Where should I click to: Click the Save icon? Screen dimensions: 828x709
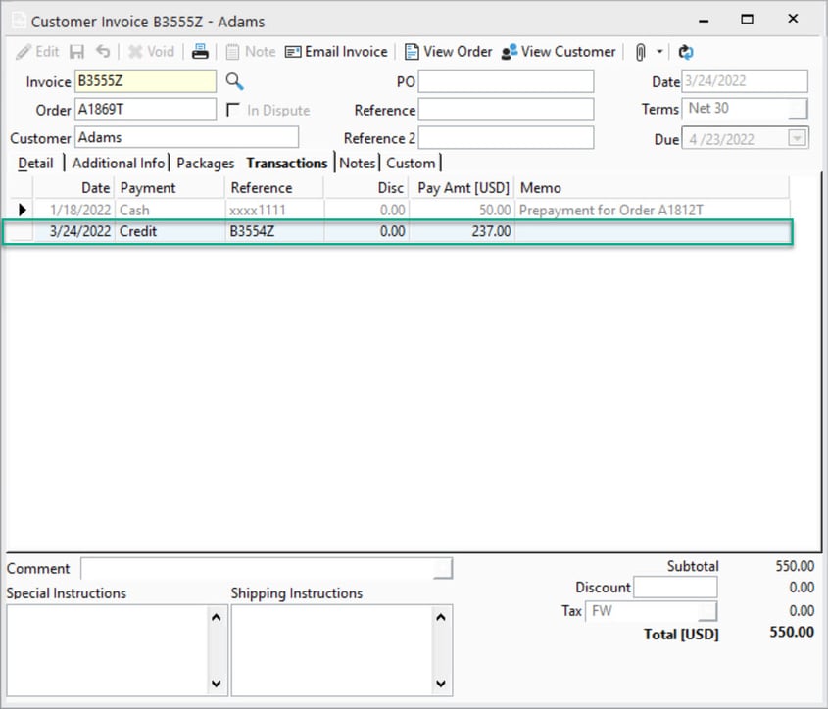[x=76, y=51]
